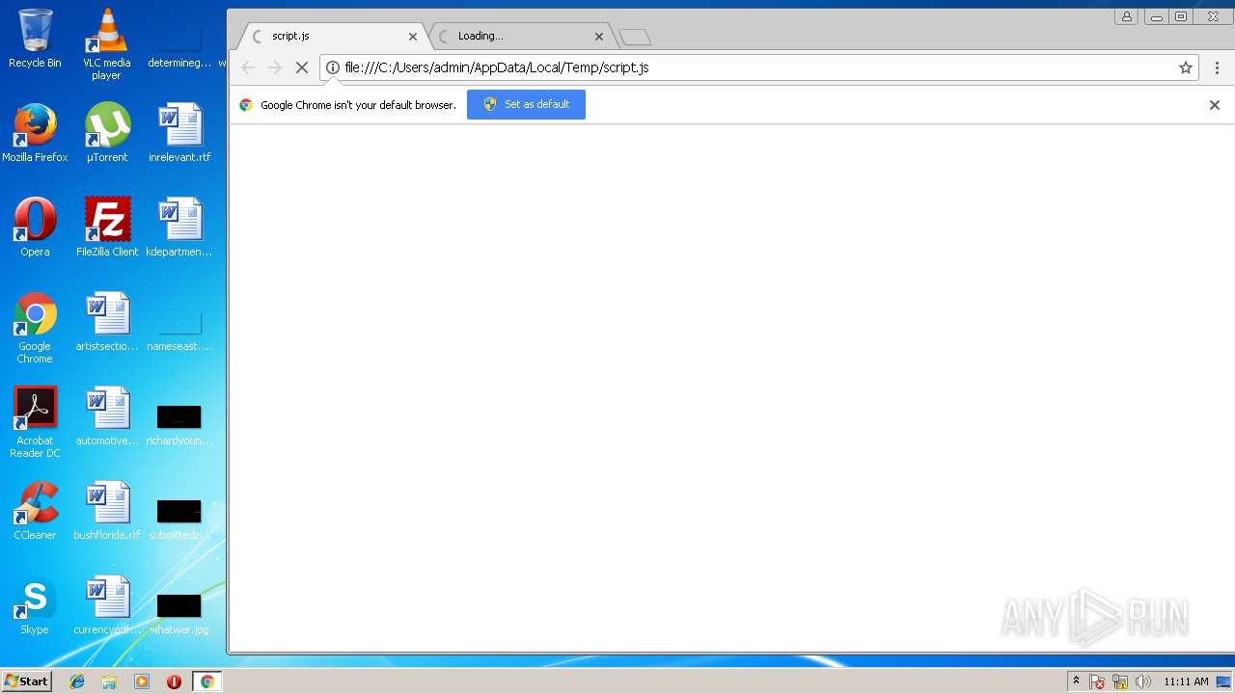Switch to the script.js tab
Viewport: 1235px width, 694px height.
(x=332, y=36)
